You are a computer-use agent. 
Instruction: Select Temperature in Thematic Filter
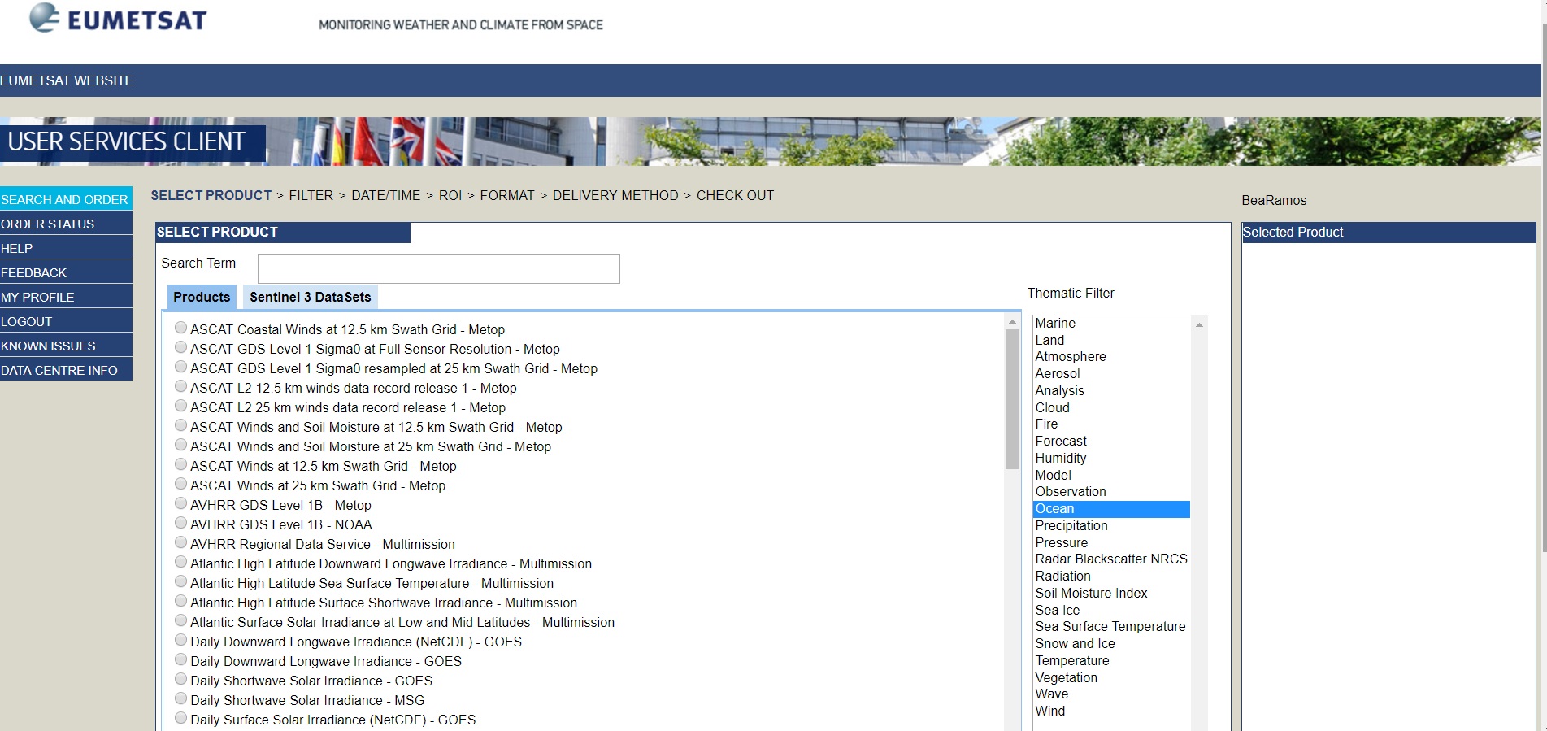[1111, 660]
